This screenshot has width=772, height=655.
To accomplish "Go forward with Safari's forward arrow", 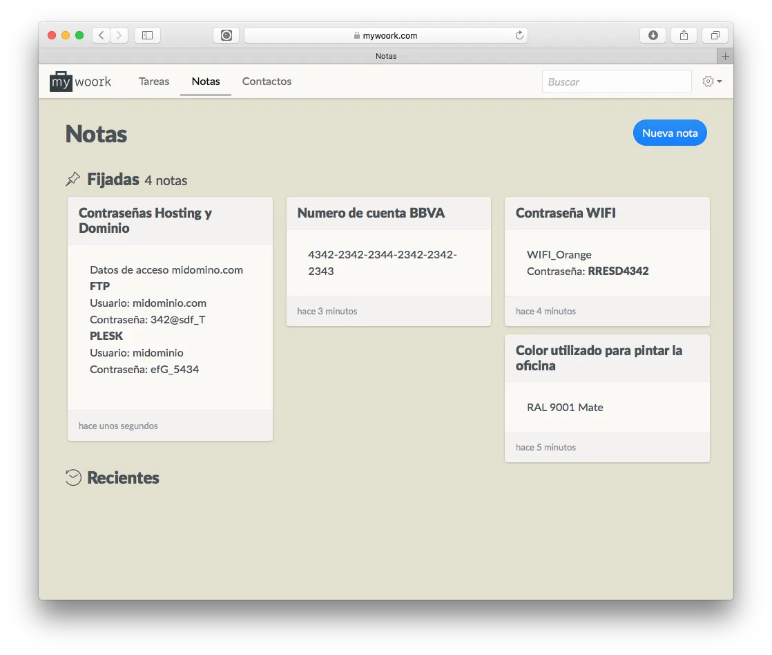I will (119, 35).
